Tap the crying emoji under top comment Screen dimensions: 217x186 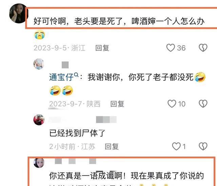[39, 34]
